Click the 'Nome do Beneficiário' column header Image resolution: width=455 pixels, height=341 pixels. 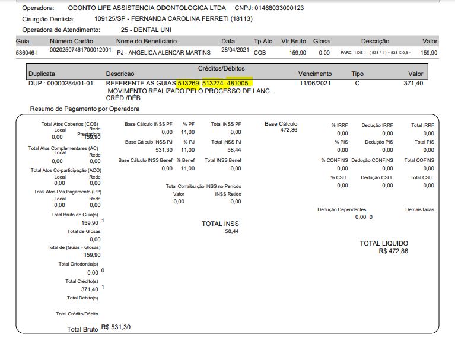pos(147,41)
